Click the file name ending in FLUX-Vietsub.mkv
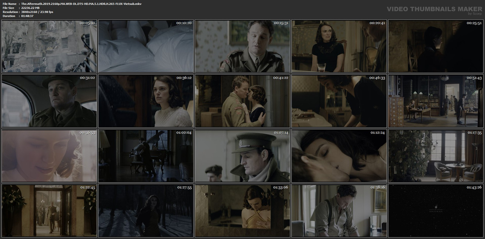Screen dimensions: 485x239 (x=81, y=3)
